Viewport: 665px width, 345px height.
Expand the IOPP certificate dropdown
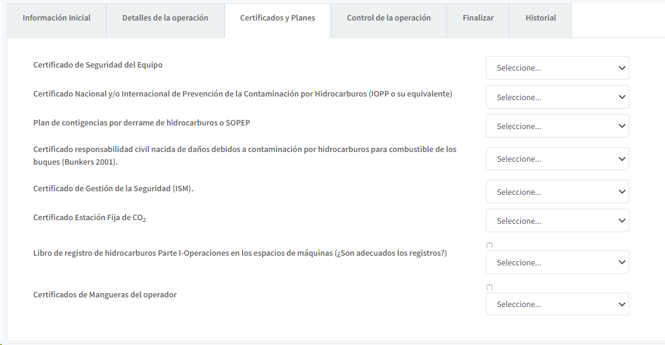557,97
